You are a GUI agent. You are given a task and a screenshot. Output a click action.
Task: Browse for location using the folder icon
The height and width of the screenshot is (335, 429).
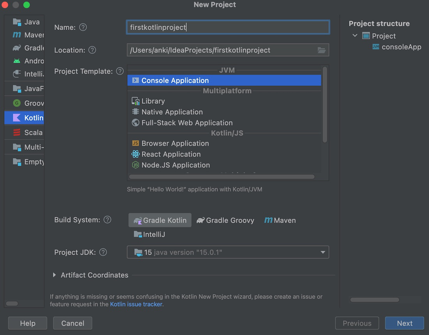pyautogui.click(x=321, y=50)
